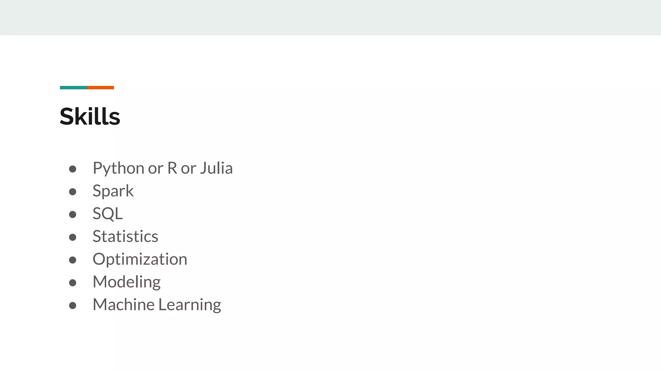
Task: Click the bullet dot beside Python
Action: coord(73,169)
